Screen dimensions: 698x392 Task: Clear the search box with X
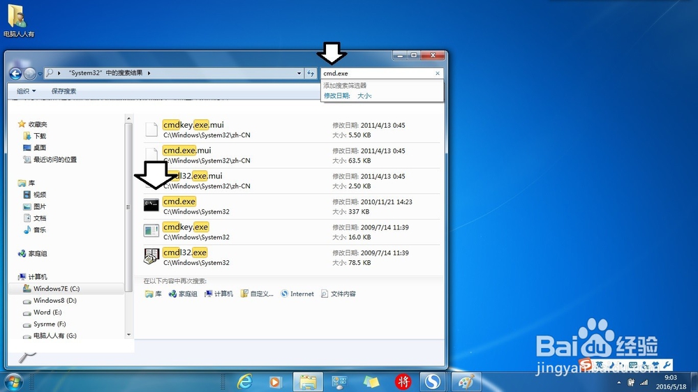(x=438, y=73)
